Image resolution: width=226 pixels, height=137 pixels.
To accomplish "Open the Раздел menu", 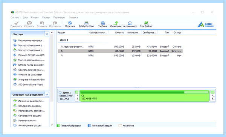I will click(35, 18).
